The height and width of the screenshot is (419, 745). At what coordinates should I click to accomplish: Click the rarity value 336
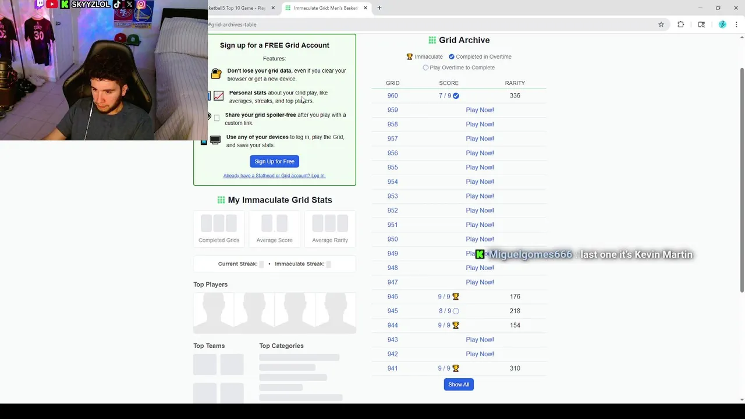pyautogui.click(x=515, y=95)
